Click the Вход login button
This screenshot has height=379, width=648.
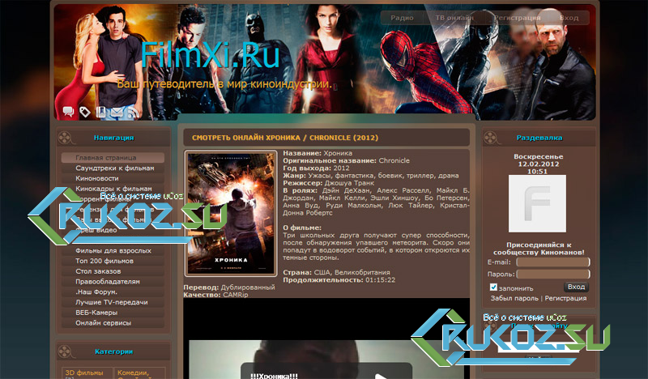(x=576, y=287)
